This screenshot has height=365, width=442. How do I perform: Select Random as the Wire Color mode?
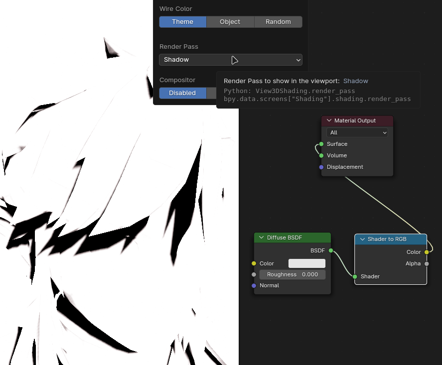[x=278, y=21]
